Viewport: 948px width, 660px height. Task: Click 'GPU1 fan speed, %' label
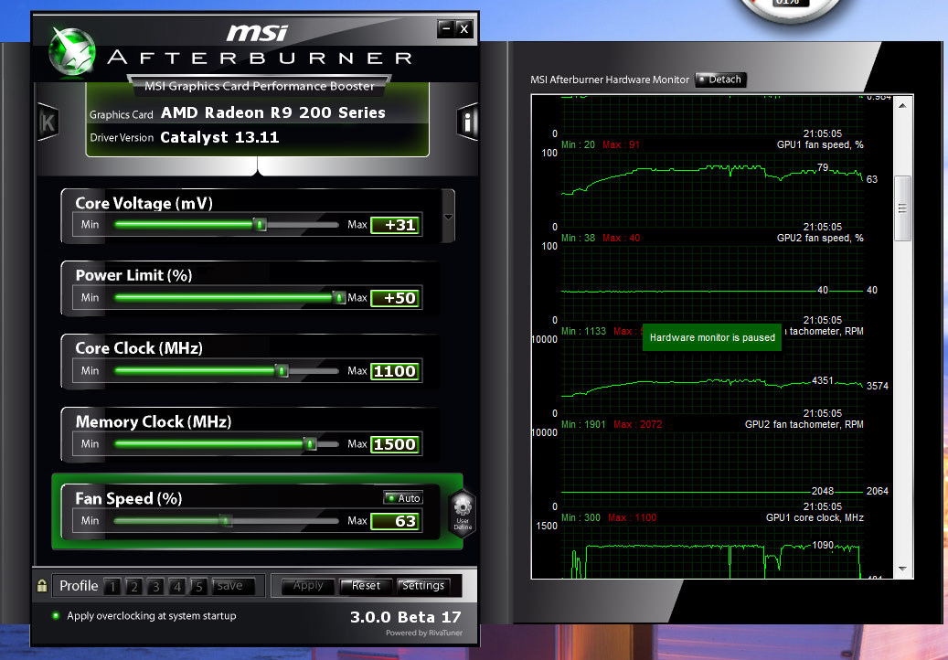820,144
